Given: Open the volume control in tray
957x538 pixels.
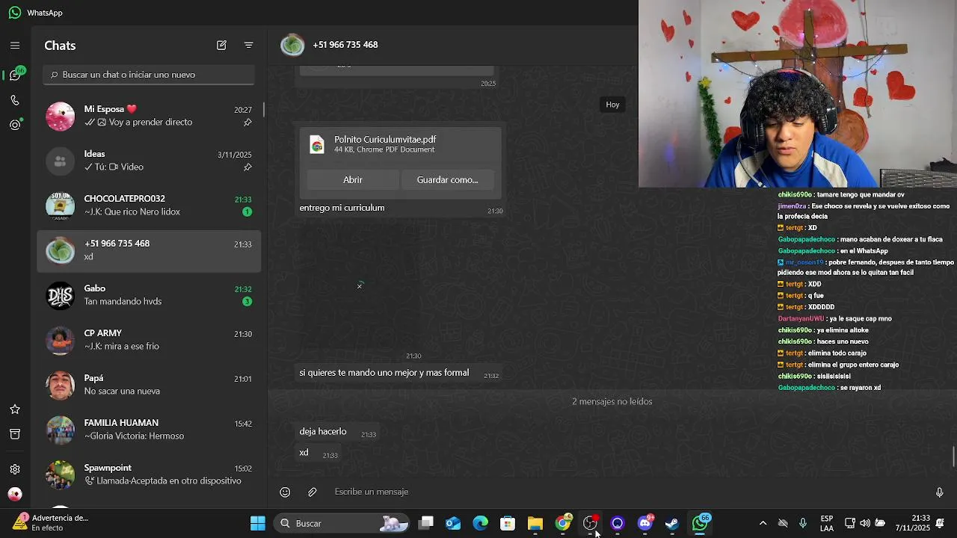Looking at the screenshot, I should click(865, 524).
